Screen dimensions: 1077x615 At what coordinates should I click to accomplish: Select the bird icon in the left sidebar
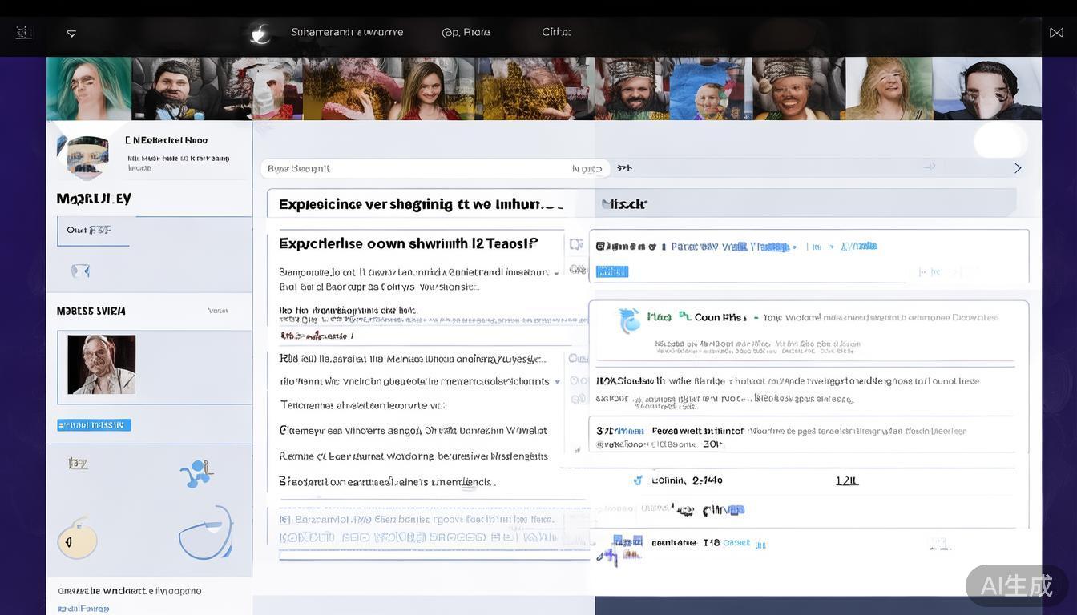[79, 271]
